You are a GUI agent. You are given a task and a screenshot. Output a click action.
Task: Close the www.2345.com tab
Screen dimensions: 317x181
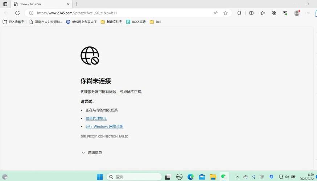(x=68, y=4)
